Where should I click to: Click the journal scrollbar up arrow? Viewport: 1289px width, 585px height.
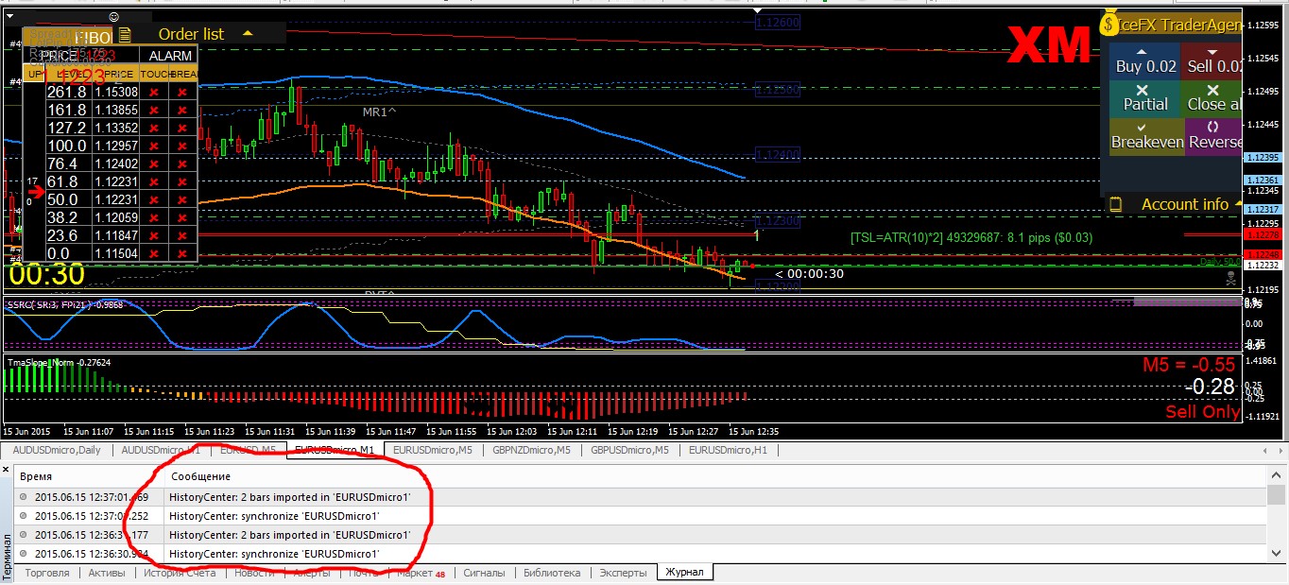1277,476
